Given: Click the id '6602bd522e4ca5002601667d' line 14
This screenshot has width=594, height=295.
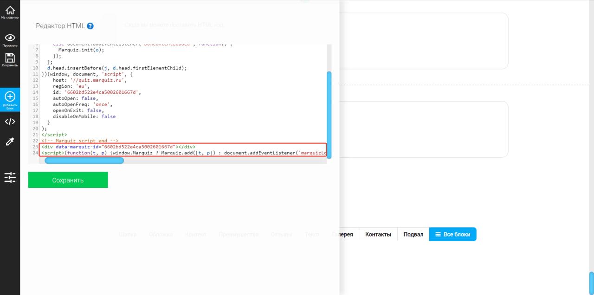Looking at the screenshot, I should pyautogui.click(x=97, y=92).
